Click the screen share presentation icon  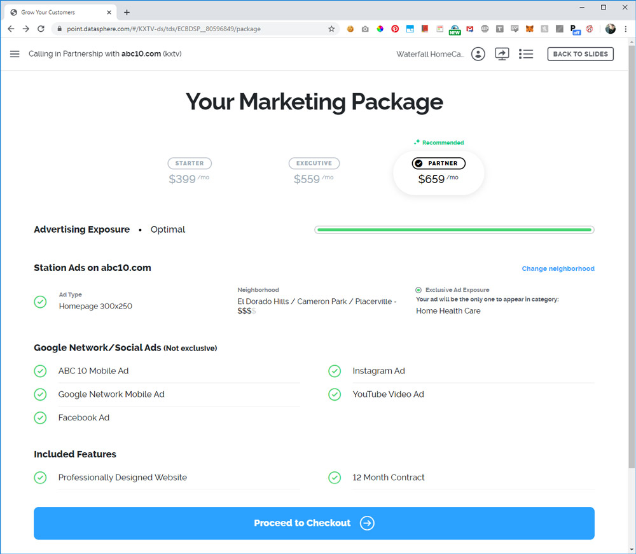tap(502, 54)
